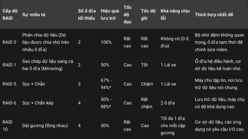Select the "Sọc + Chẵn kép" description
The height and width of the screenshot is (139, 248).
[38, 103]
